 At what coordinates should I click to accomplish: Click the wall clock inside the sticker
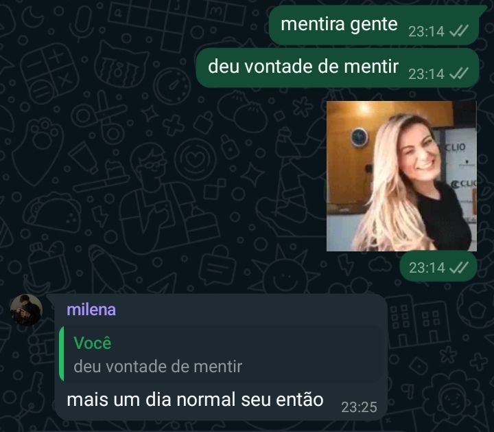(x=359, y=137)
